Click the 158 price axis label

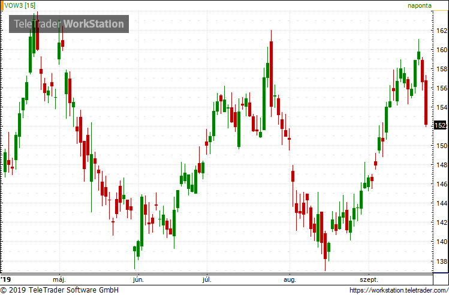(x=442, y=69)
